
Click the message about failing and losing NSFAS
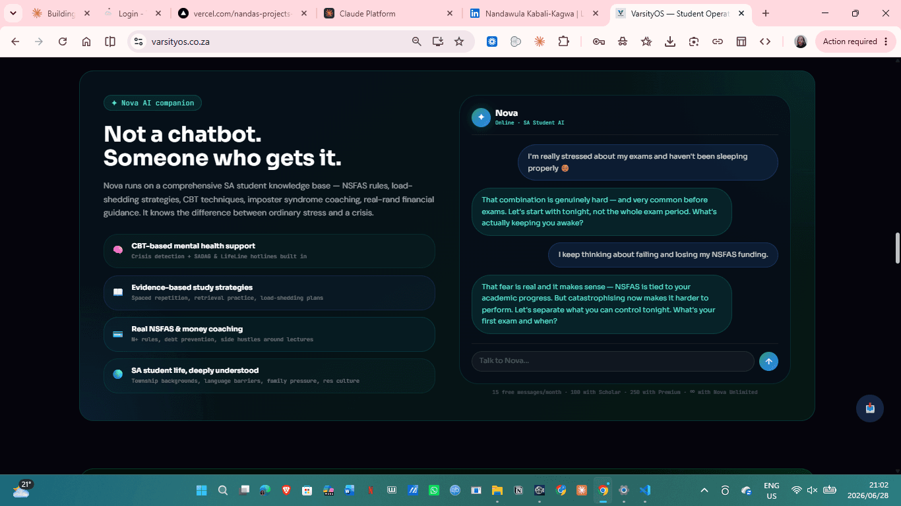point(663,255)
